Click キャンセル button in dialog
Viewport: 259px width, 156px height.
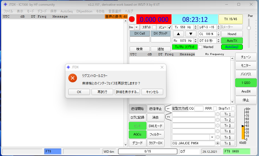tap(152, 92)
